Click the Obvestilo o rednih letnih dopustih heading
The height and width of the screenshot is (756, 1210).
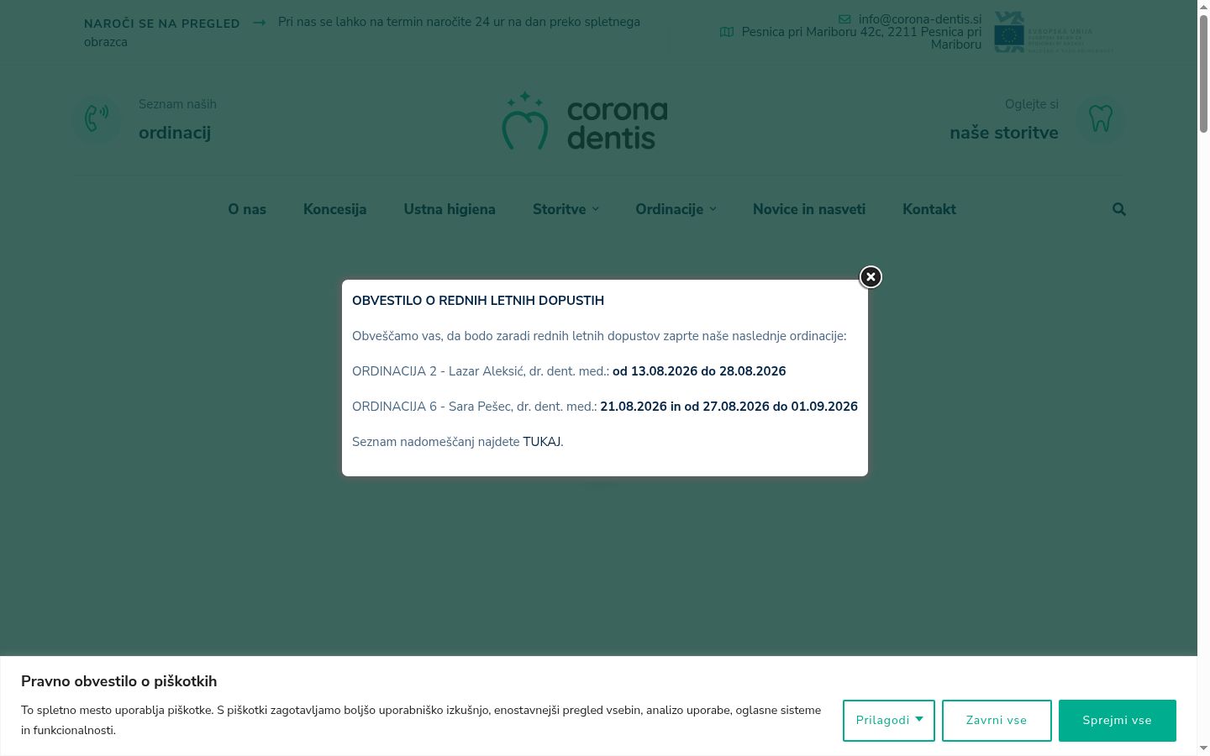478,301
